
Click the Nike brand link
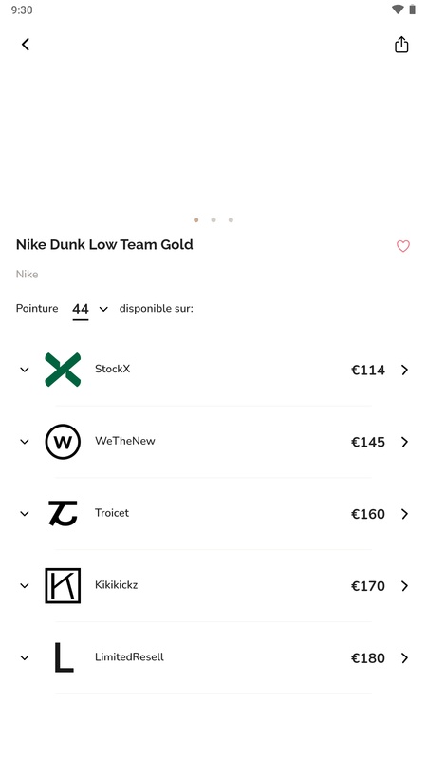(x=28, y=274)
